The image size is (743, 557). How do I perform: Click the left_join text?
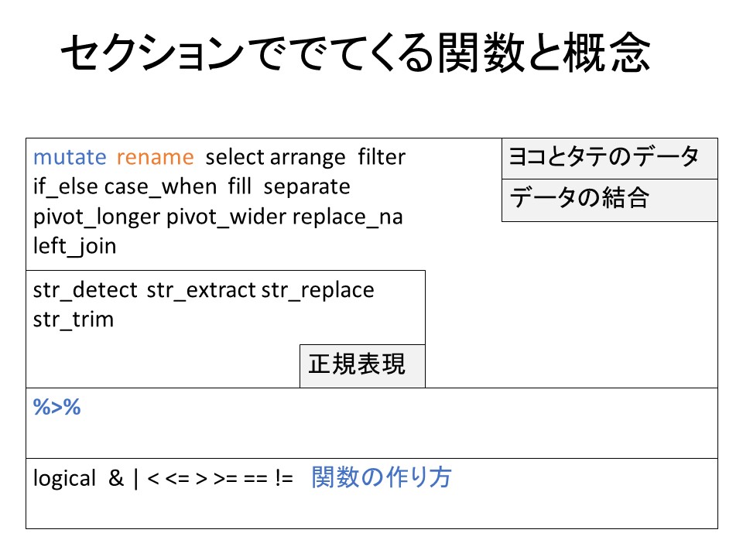74,247
